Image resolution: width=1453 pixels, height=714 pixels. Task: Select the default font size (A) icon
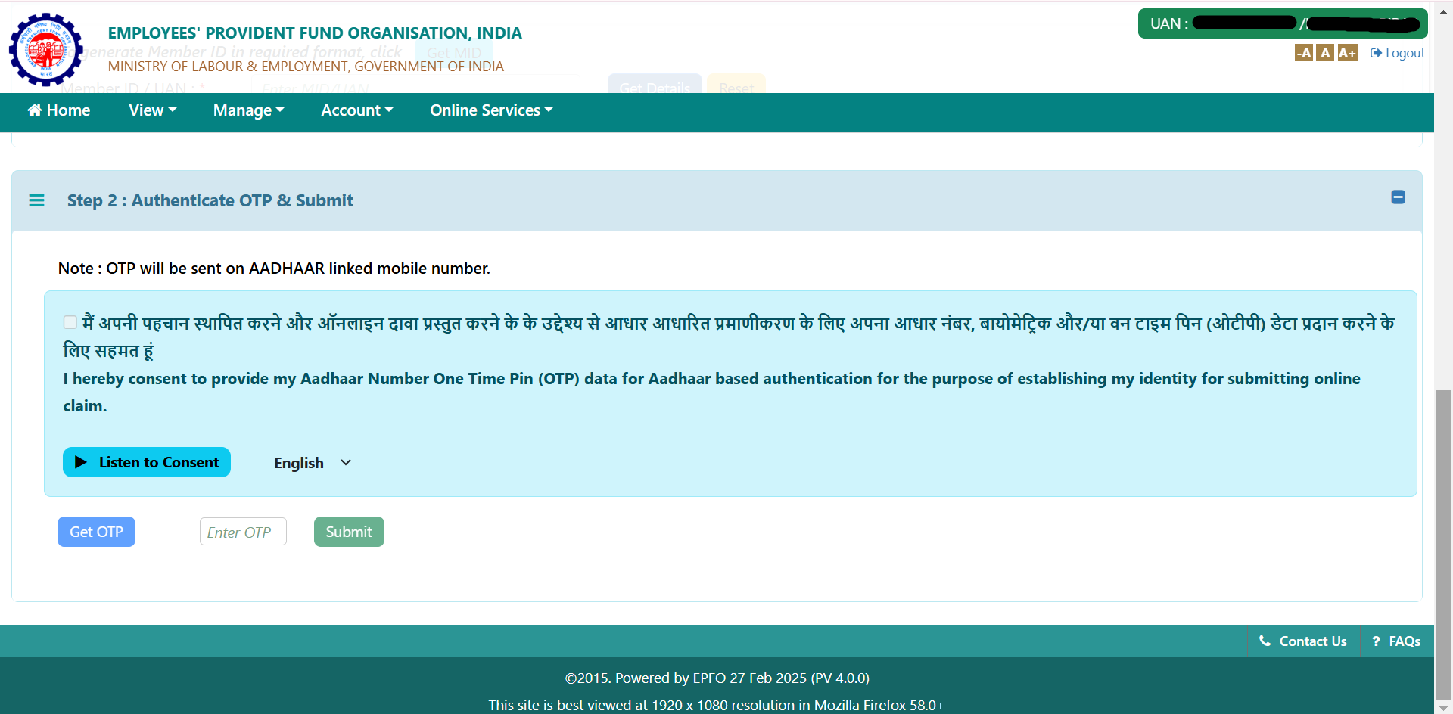point(1325,52)
